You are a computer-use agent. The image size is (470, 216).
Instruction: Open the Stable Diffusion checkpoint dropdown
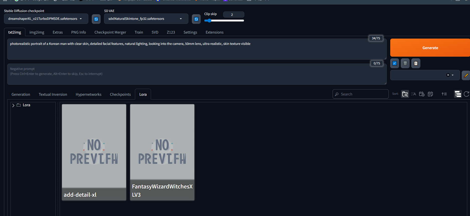click(x=46, y=19)
